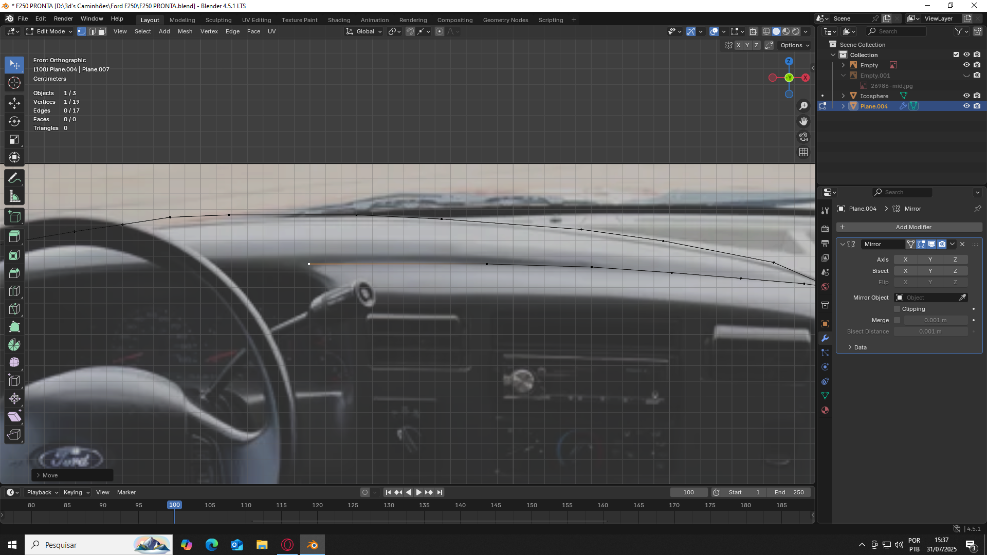The height and width of the screenshot is (555, 987).
Task: Enable the Merge checkbox
Action: click(x=897, y=320)
